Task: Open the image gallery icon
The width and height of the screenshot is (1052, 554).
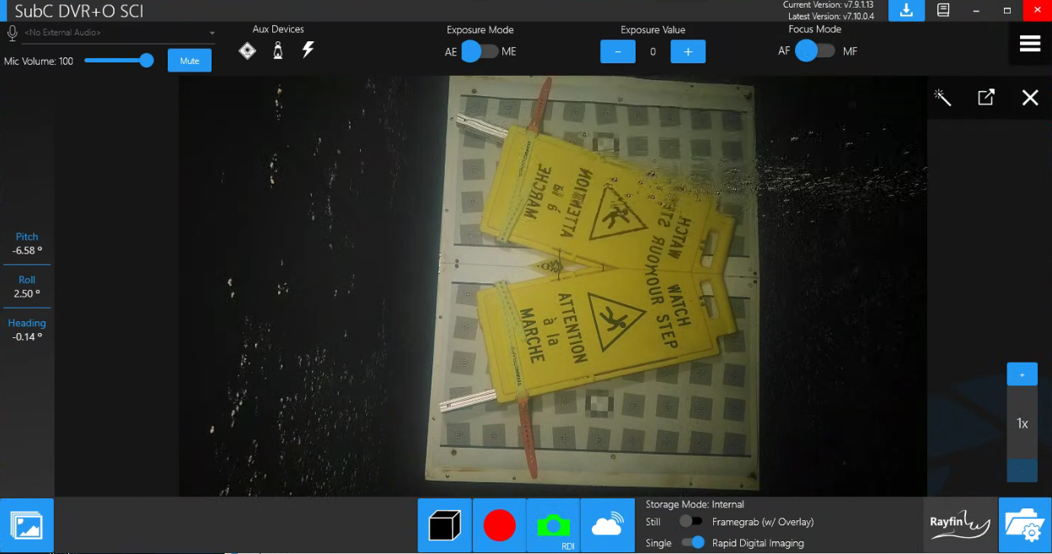Action: tap(27, 525)
